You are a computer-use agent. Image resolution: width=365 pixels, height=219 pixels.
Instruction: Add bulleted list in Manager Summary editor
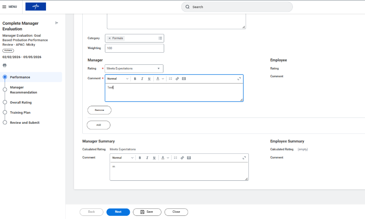pos(175,158)
